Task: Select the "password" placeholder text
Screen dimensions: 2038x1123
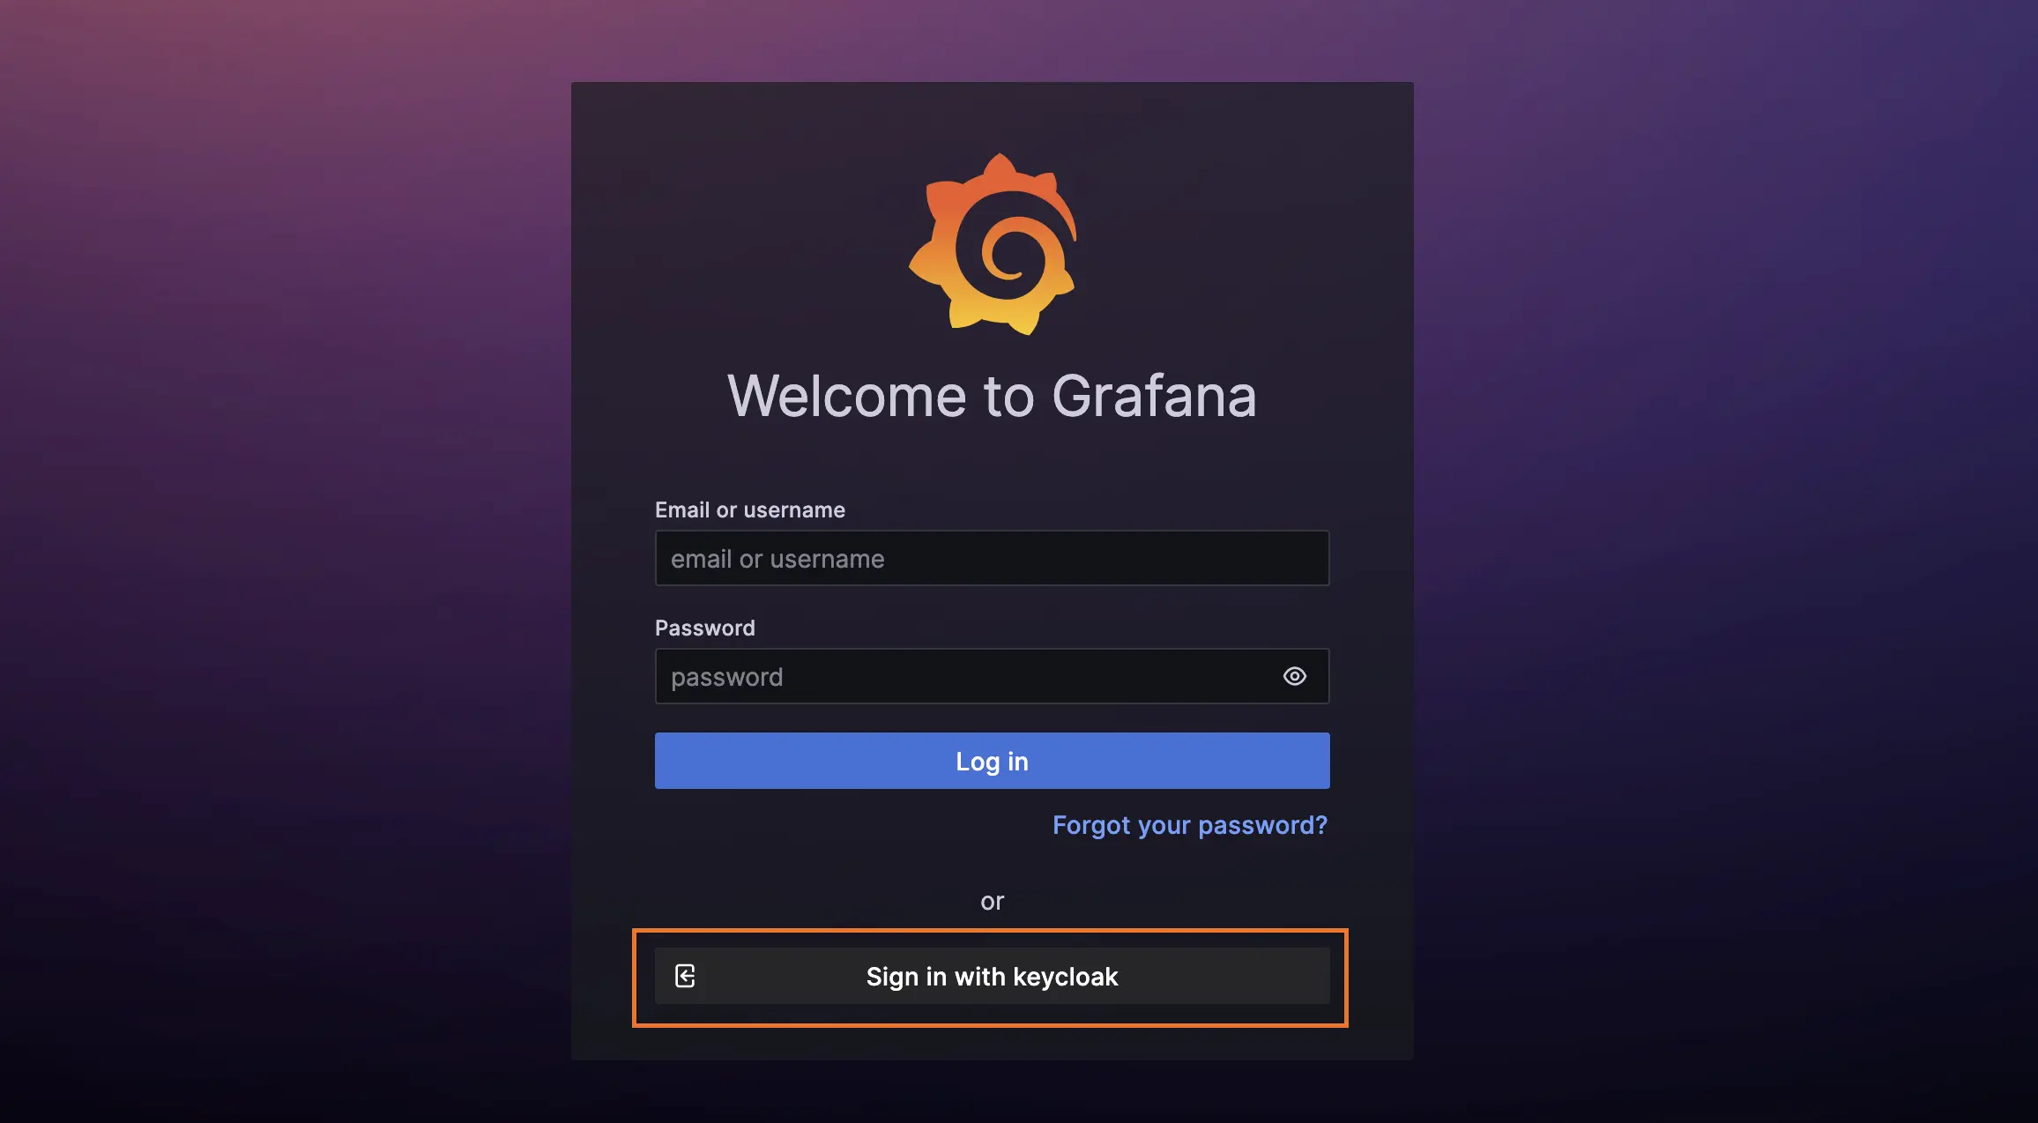Action: [726, 677]
